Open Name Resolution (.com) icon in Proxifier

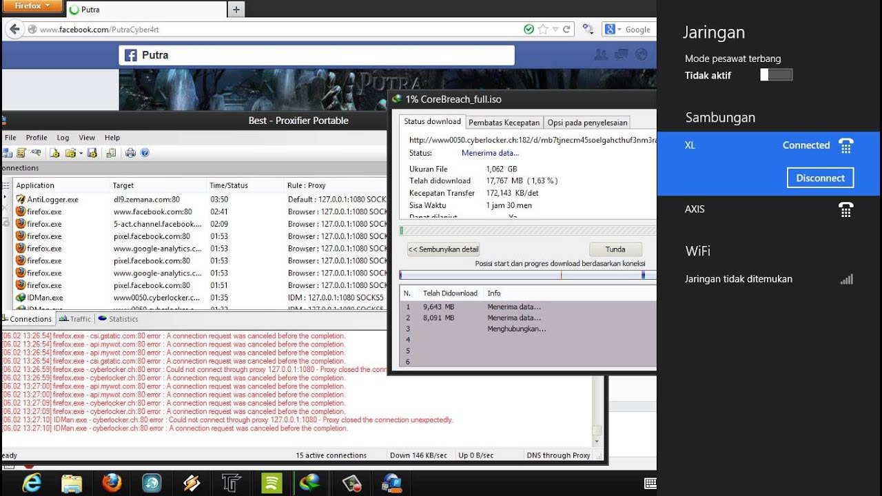click(x=36, y=153)
